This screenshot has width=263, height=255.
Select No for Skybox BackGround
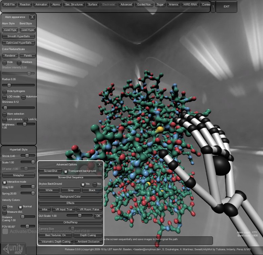coord(95,184)
